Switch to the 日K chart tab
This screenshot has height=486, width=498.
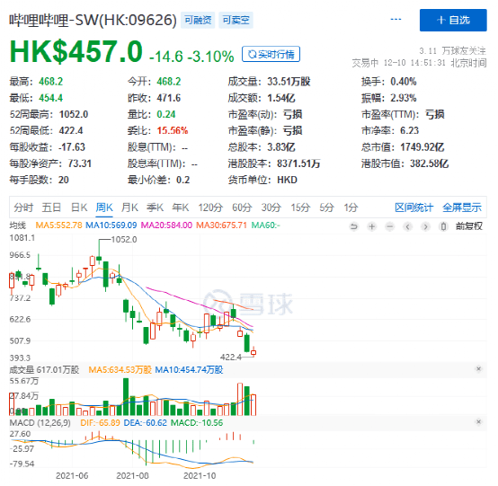click(79, 208)
